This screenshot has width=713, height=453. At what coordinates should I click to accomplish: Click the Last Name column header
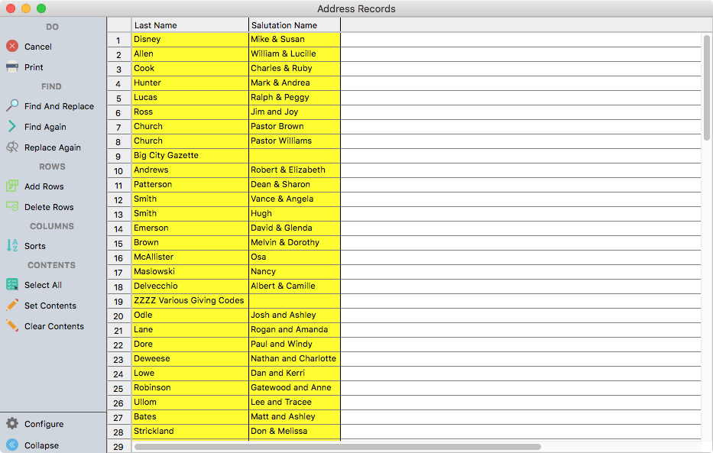pyautogui.click(x=190, y=25)
